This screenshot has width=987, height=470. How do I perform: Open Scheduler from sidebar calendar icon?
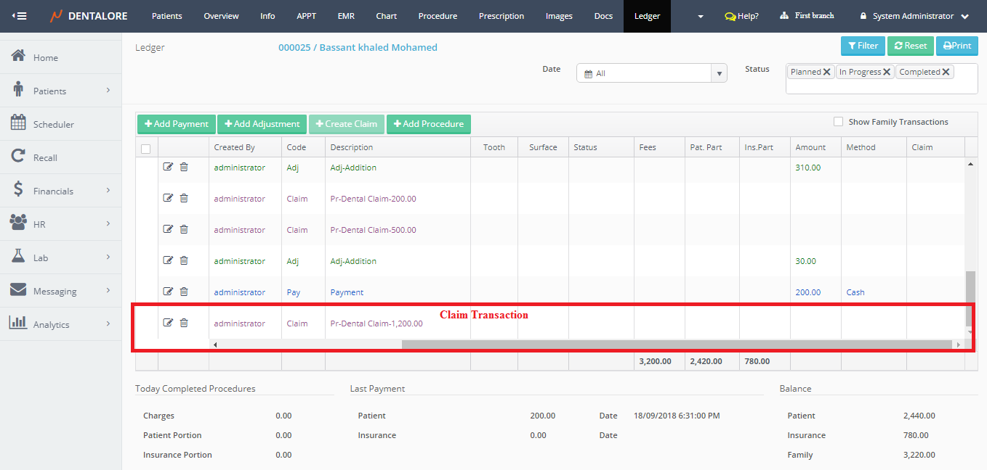[19, 123]
